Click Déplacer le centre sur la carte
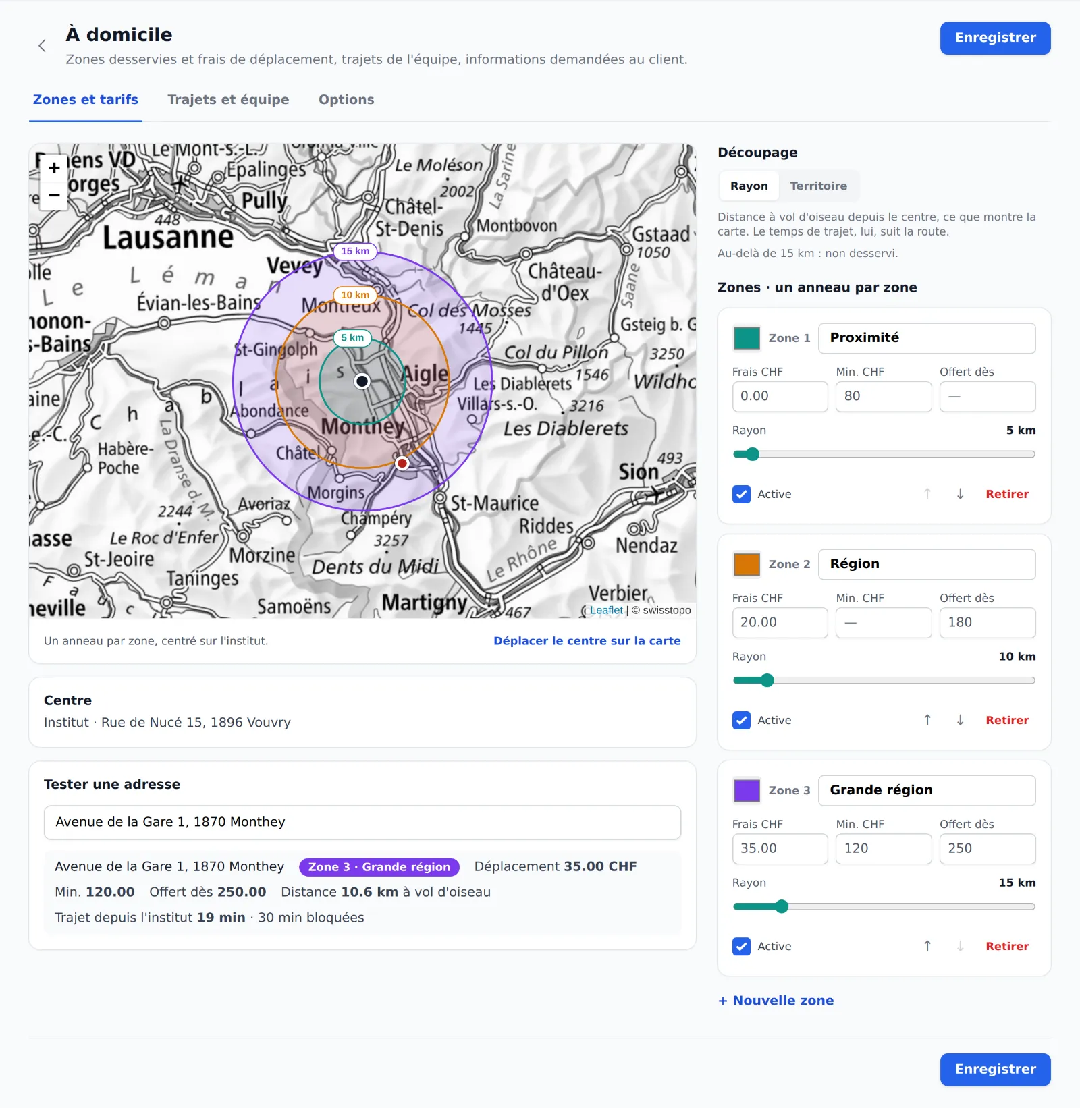1080x1108 pixels. coord(587,640)
